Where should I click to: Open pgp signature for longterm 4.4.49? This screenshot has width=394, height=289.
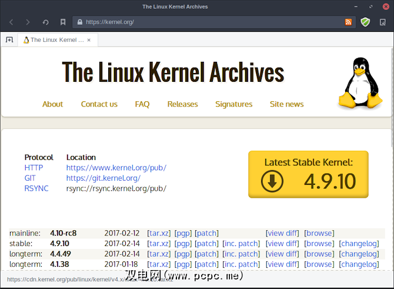coord(183,254)
